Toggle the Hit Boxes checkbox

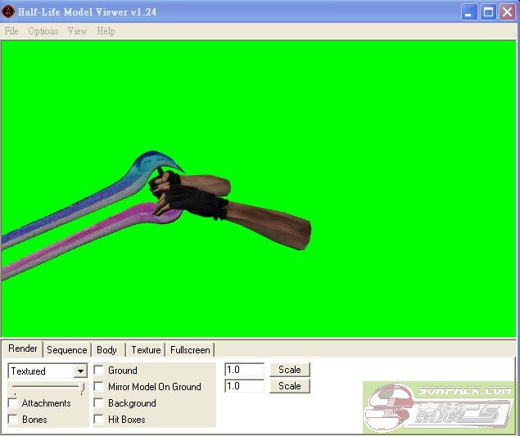click(x=99, y=420)
